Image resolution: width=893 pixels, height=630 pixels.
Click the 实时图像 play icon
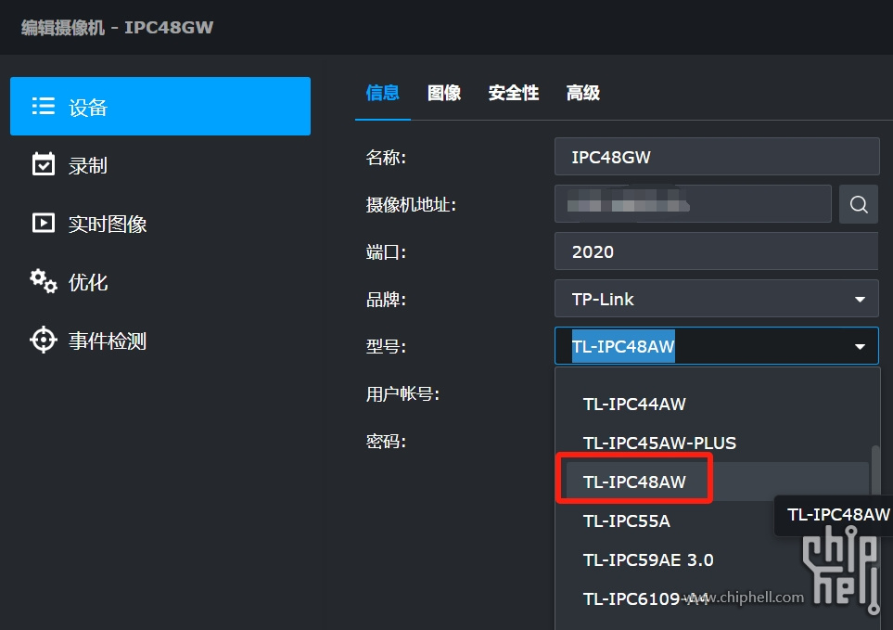coord(44,223)
